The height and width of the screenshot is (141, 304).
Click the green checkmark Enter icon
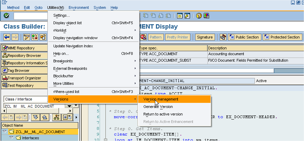(6, 16)
